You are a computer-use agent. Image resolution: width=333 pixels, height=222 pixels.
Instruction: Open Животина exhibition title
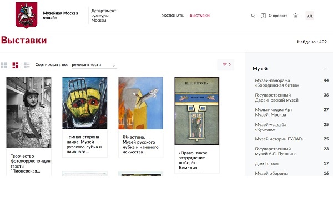pos(140,144)
